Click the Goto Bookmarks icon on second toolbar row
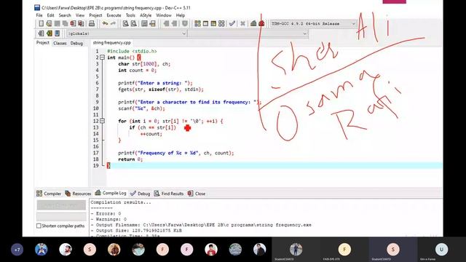Screen dimensions: 466x262 (x=57, y=33)
